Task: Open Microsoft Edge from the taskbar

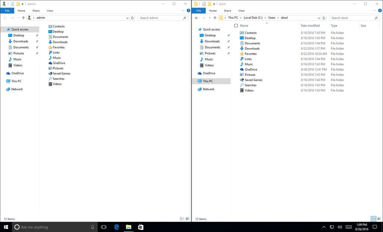Action: coord(116,227)
